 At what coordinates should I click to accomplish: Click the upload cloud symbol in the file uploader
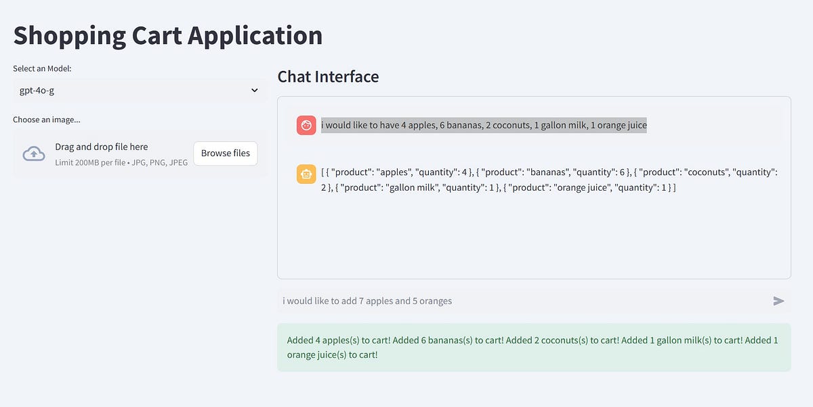34,153
